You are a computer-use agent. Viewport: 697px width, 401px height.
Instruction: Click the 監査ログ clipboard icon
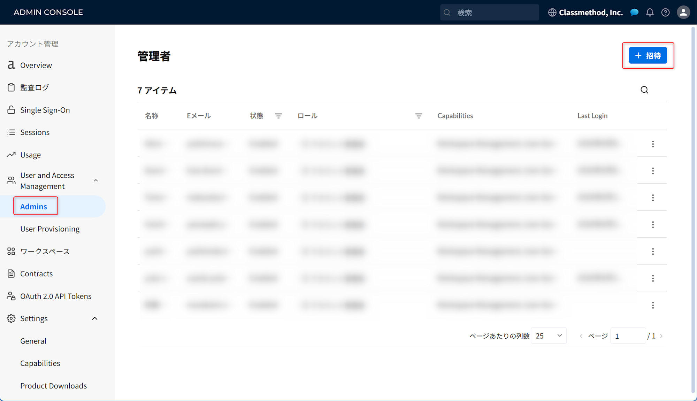[x=11, y=87]
